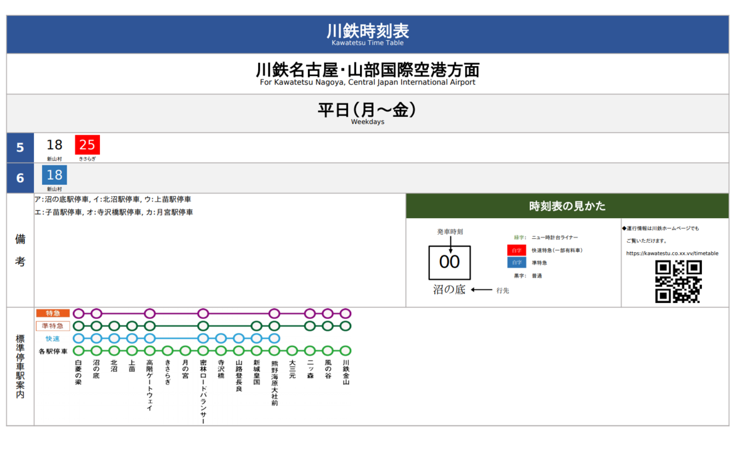
Task: Click station name 熊野海原大社前
Action: tap(275, 382)
